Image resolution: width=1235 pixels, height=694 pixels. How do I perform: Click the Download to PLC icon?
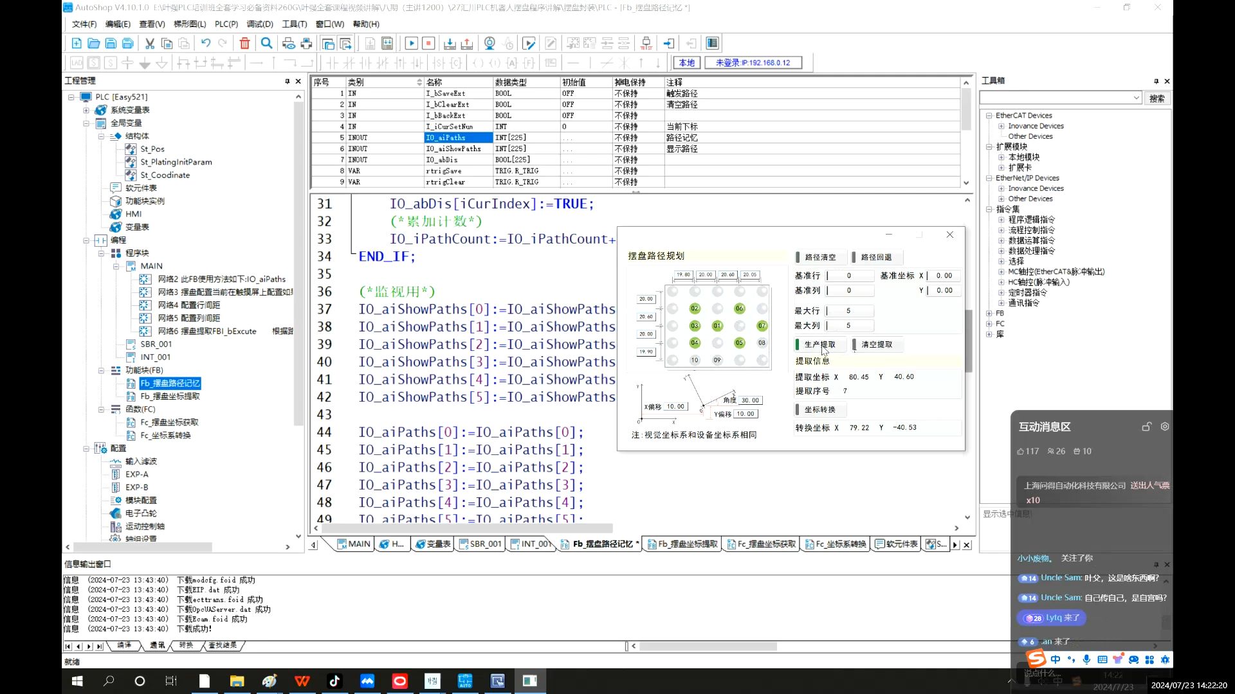(450, 44)
